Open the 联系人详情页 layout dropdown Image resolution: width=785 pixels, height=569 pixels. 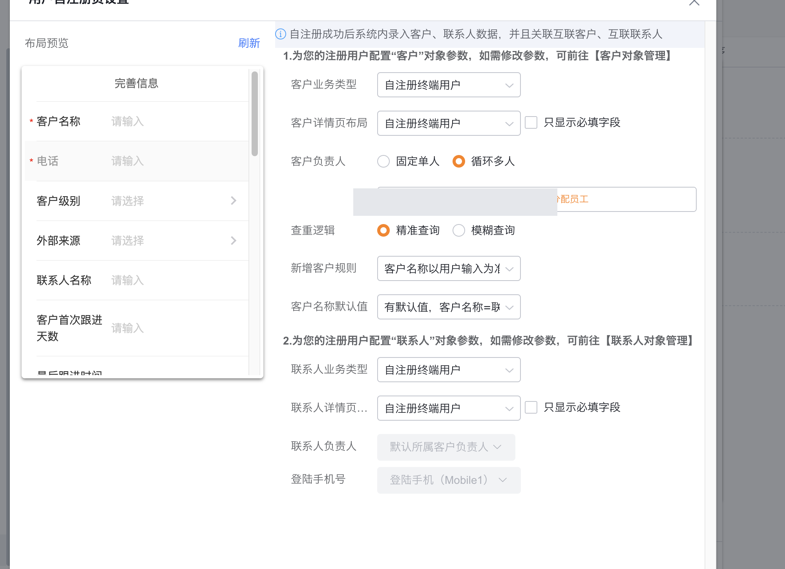449,408
